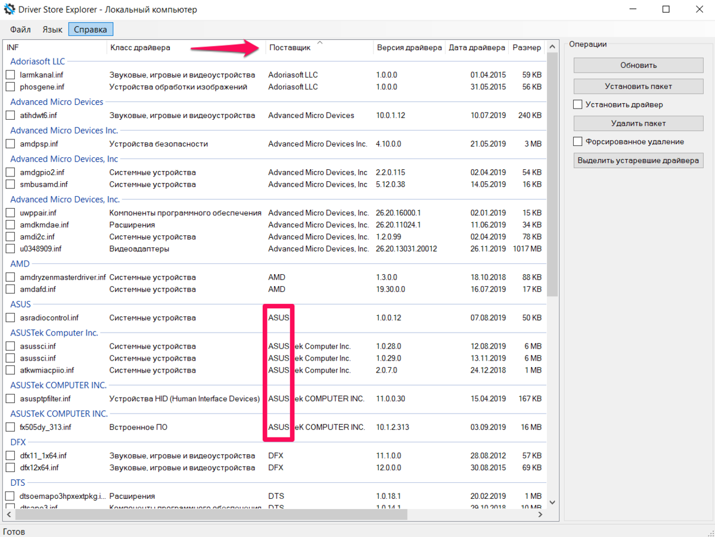The image size is (715, 537).
Task: Open the Справка menu
Action: pos(91,29)
